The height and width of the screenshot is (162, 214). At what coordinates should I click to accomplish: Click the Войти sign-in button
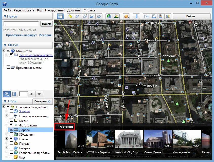(x=192, y=16)
